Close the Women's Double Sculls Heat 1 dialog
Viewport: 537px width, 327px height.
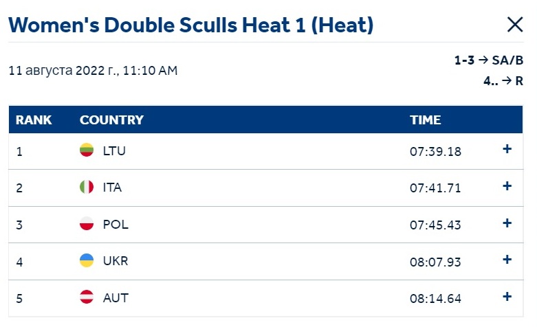tap(515, 25)
